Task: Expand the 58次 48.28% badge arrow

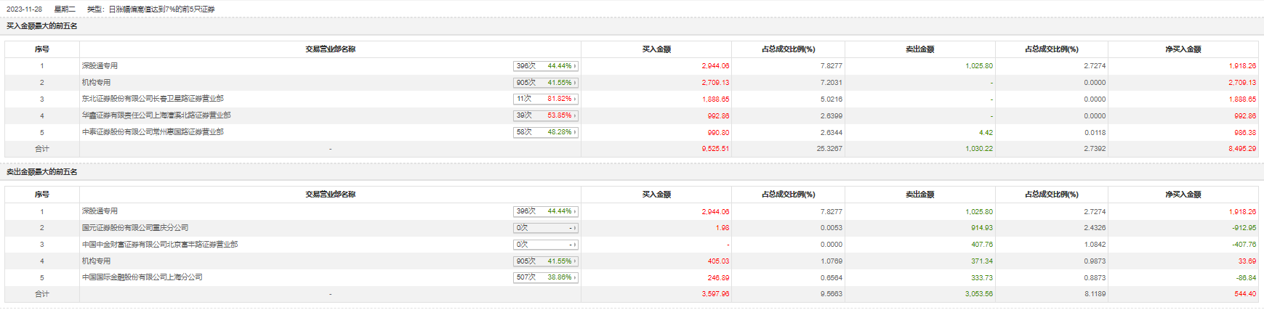Action: [575, 132]
